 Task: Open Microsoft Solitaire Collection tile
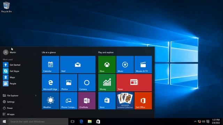(125, 101)
